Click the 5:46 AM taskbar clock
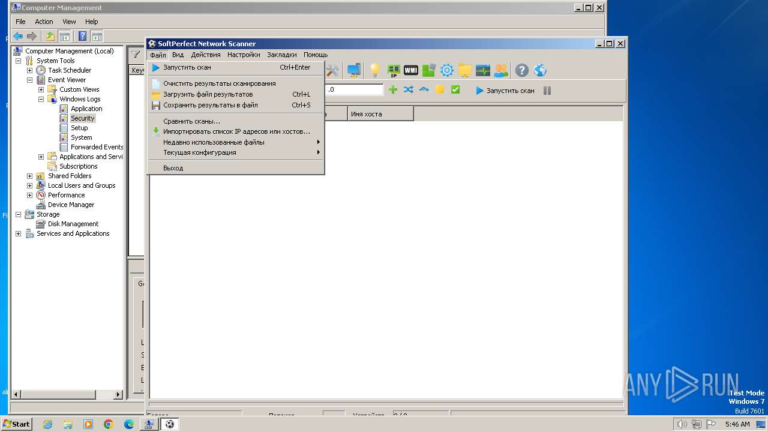Viewport: 768px width, 432px height. click(737, 424)
